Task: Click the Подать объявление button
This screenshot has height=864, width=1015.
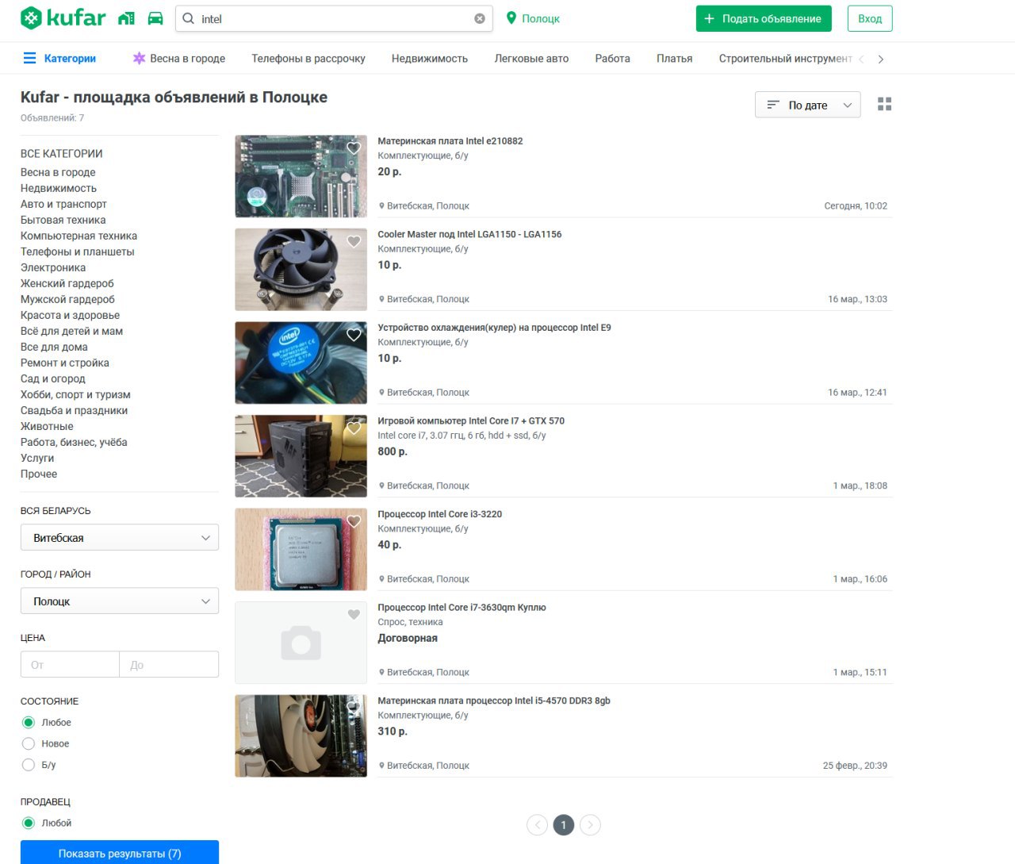Action: click(x=764, y=18)
